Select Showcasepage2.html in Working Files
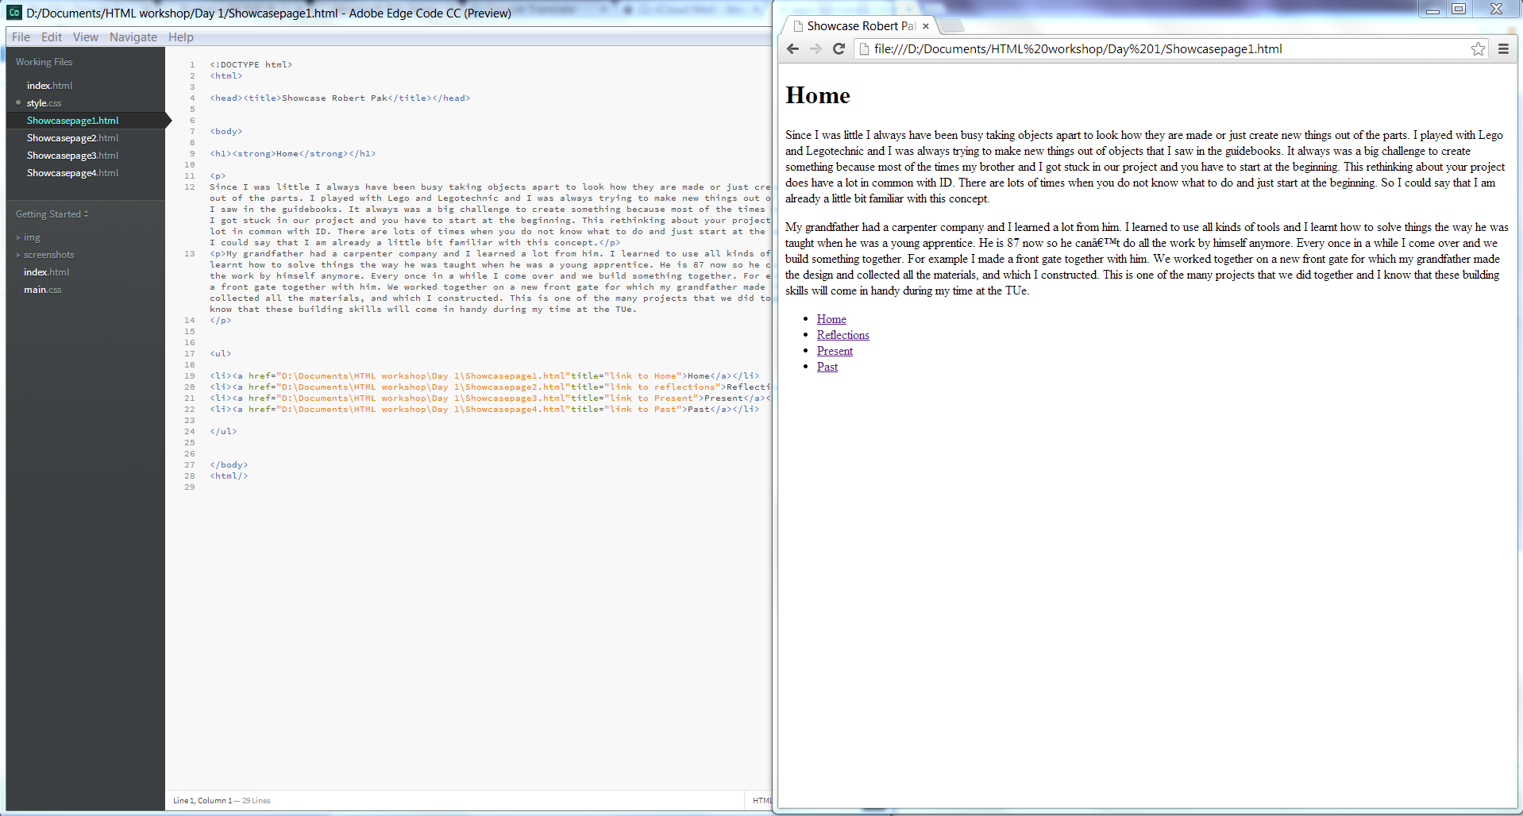 click(72, 138)
